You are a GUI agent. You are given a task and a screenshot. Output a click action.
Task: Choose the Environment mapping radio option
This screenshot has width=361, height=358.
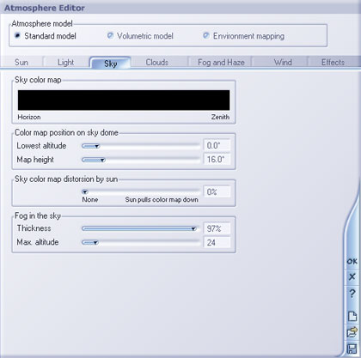click(206, 36)
